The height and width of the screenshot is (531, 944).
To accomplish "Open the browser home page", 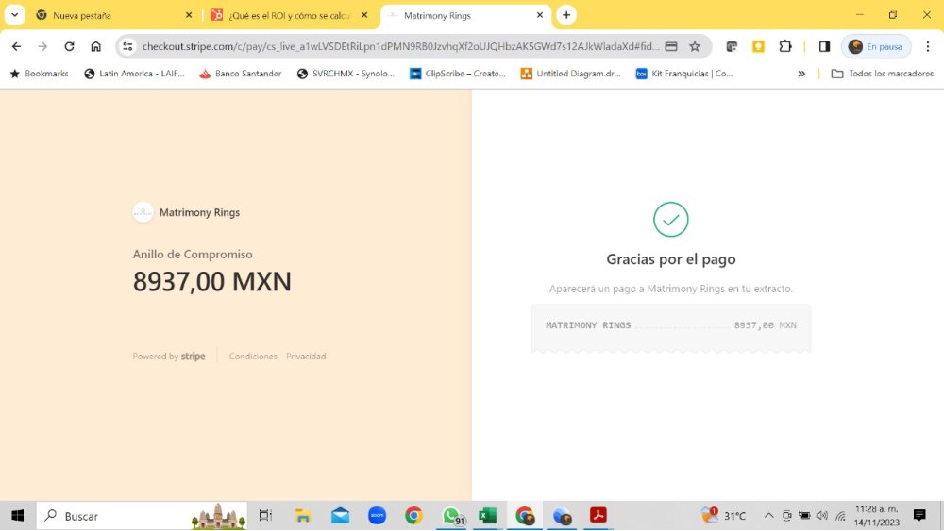I will pos(95,46).
